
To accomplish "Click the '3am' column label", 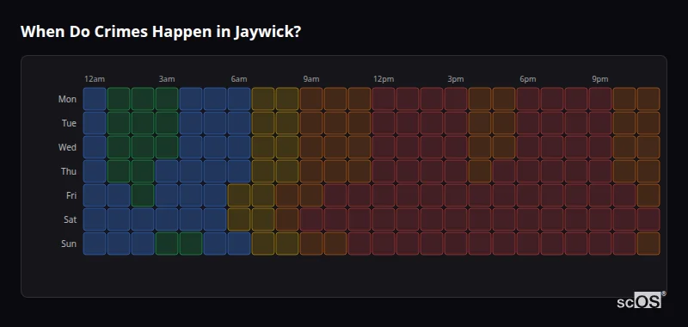I will tap(167, 79).
